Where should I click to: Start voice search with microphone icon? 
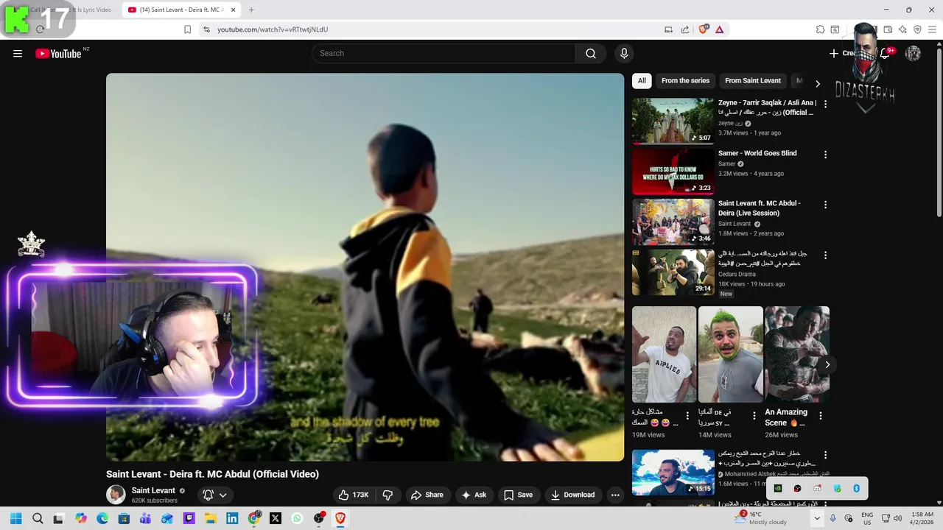tap(624, 53)
